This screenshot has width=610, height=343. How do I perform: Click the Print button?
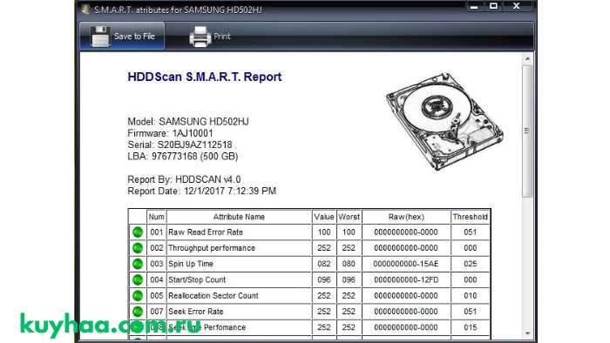coord(210,36)
